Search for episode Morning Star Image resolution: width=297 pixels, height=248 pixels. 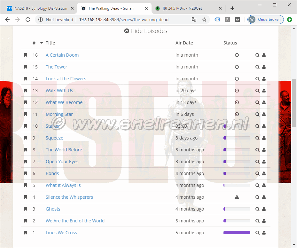pos(257,114)
